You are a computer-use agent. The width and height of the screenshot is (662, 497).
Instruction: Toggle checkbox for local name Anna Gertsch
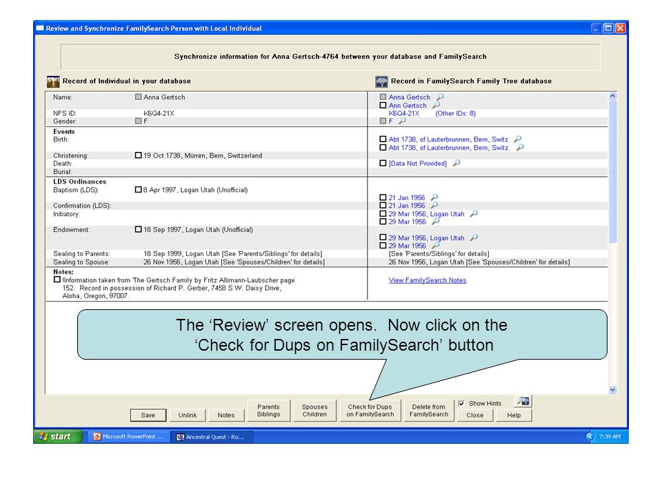pos(138,97)
